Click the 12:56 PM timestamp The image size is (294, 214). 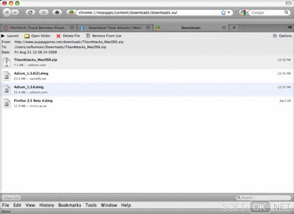(284, 60)
